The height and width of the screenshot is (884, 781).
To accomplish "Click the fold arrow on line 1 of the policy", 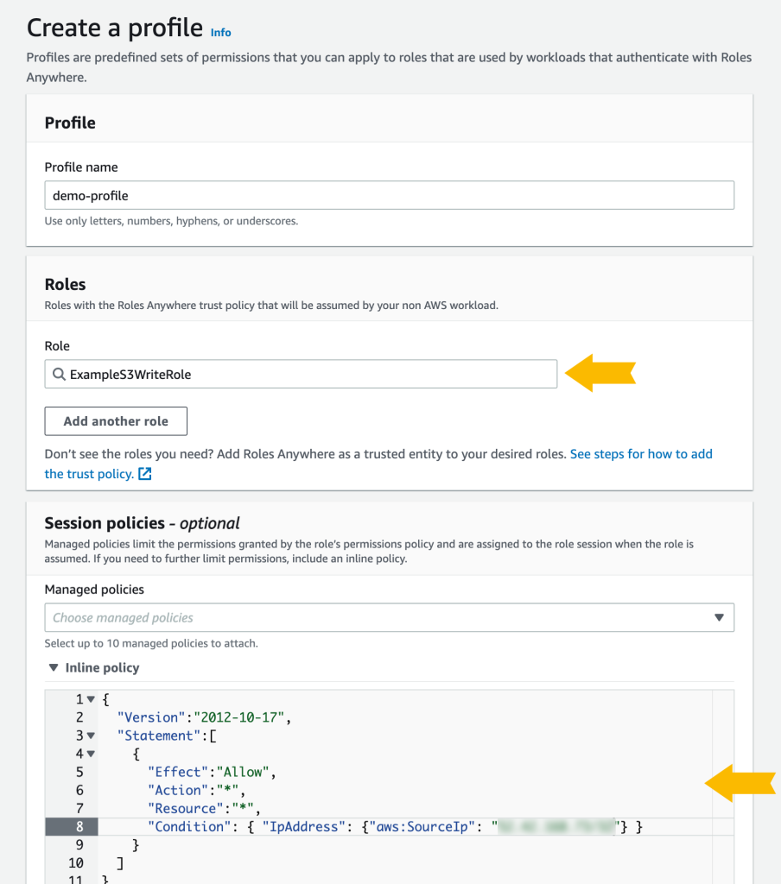I will pyautogui.click(x=89, y=698).
